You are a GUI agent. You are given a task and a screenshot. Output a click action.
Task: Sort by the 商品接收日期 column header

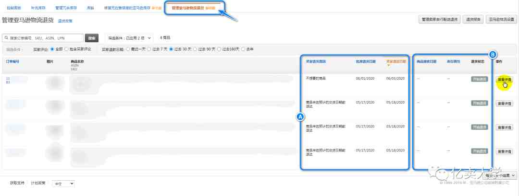click(x=426, y=61)
